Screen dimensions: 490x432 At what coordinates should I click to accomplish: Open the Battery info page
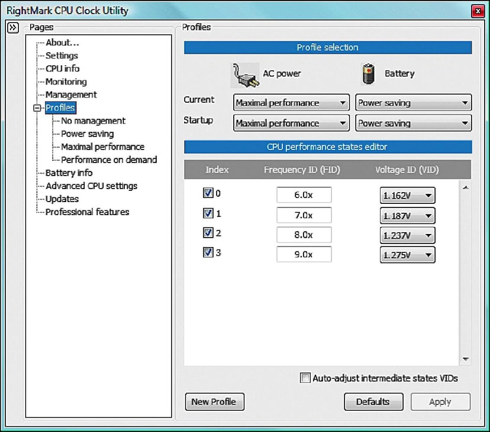pos(69,173)
